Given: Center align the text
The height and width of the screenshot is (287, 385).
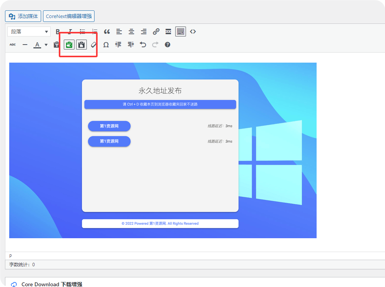Looking at the screenshot, I should point(131,32).
